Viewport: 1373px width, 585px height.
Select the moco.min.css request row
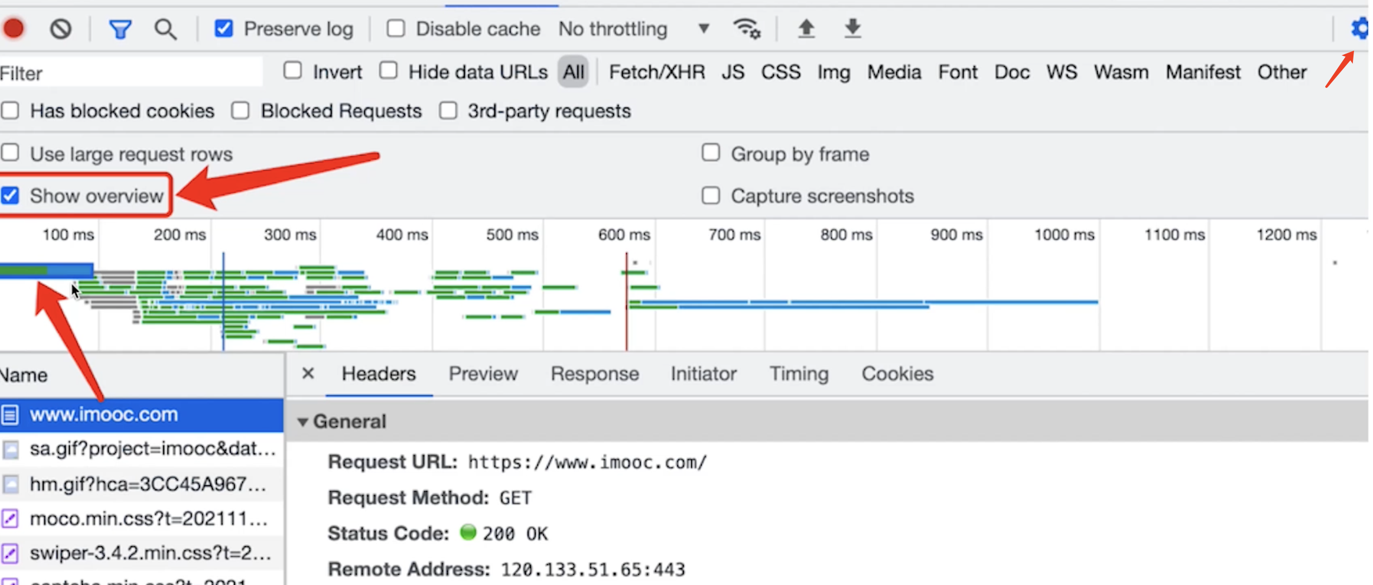(148, 518)
